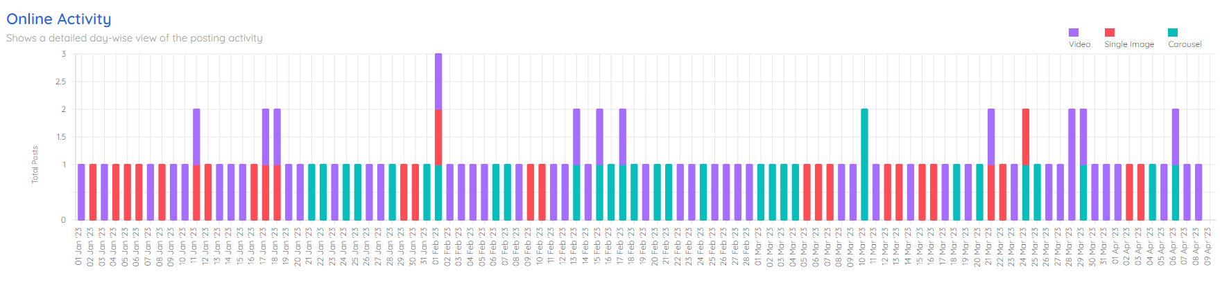Click the 'Video' legend label
Screen dimensions: 1220x296
[1079, 44]
